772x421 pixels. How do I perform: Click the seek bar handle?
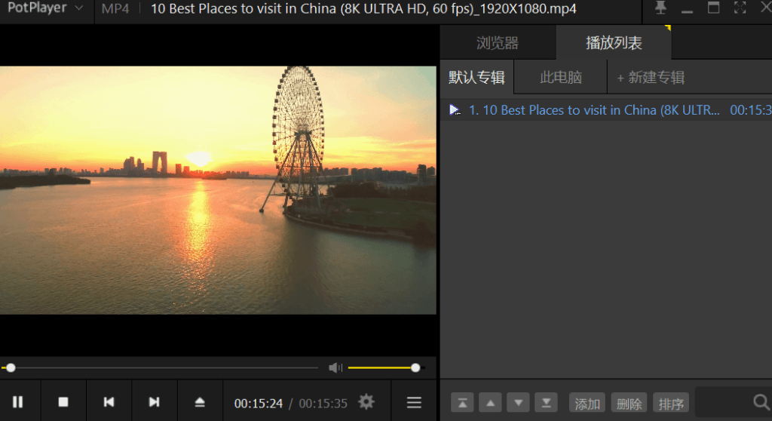11,367
